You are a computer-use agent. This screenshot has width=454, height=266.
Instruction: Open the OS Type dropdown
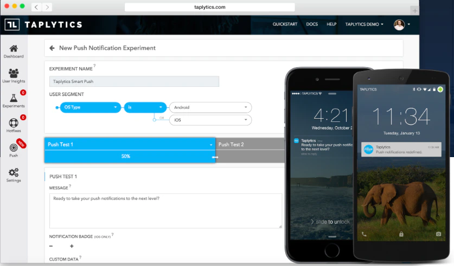(91, 107)
